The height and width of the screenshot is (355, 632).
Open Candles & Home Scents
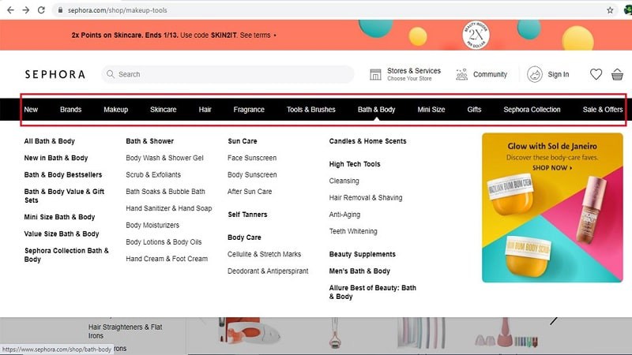[x=367, y=141]
